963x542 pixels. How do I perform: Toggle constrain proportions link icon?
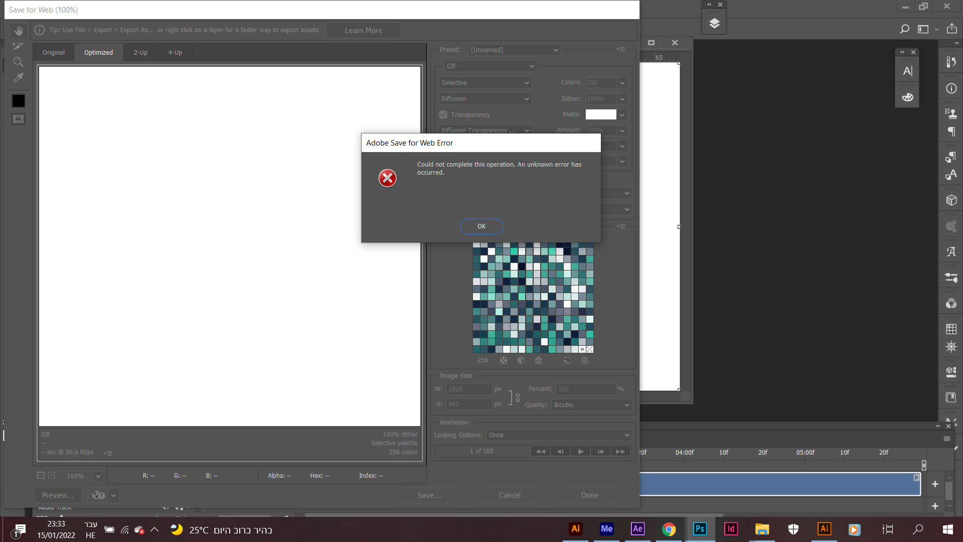[518, 397]
